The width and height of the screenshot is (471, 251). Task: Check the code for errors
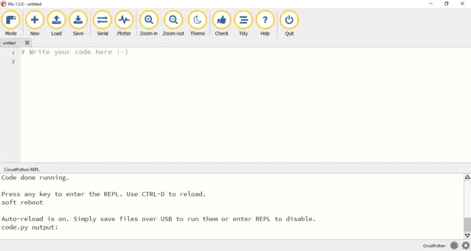point(221,23)
